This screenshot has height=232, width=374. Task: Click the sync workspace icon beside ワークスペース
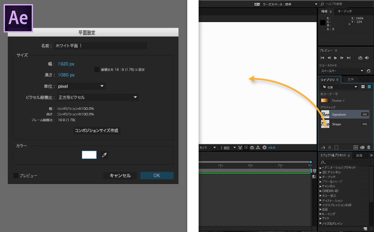pos(257,4)
